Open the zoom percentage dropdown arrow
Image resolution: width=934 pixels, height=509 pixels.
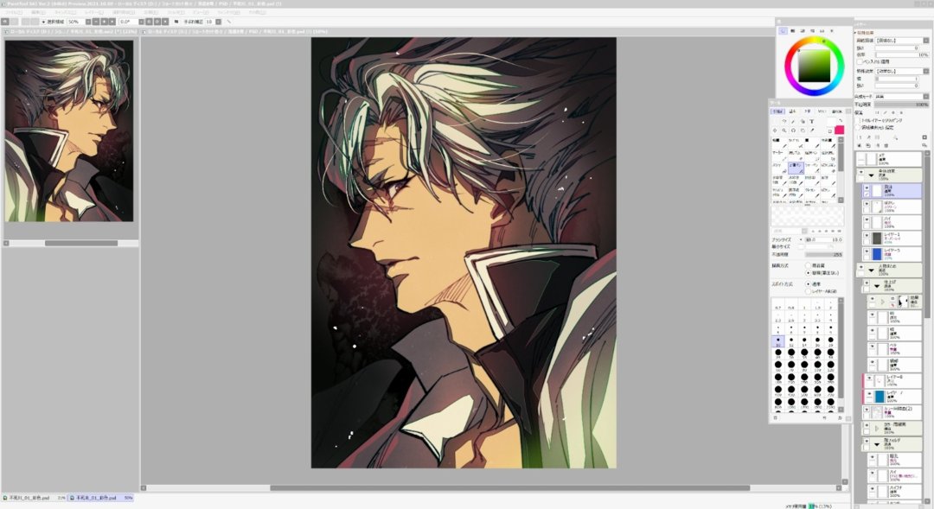tap(87, 22)
